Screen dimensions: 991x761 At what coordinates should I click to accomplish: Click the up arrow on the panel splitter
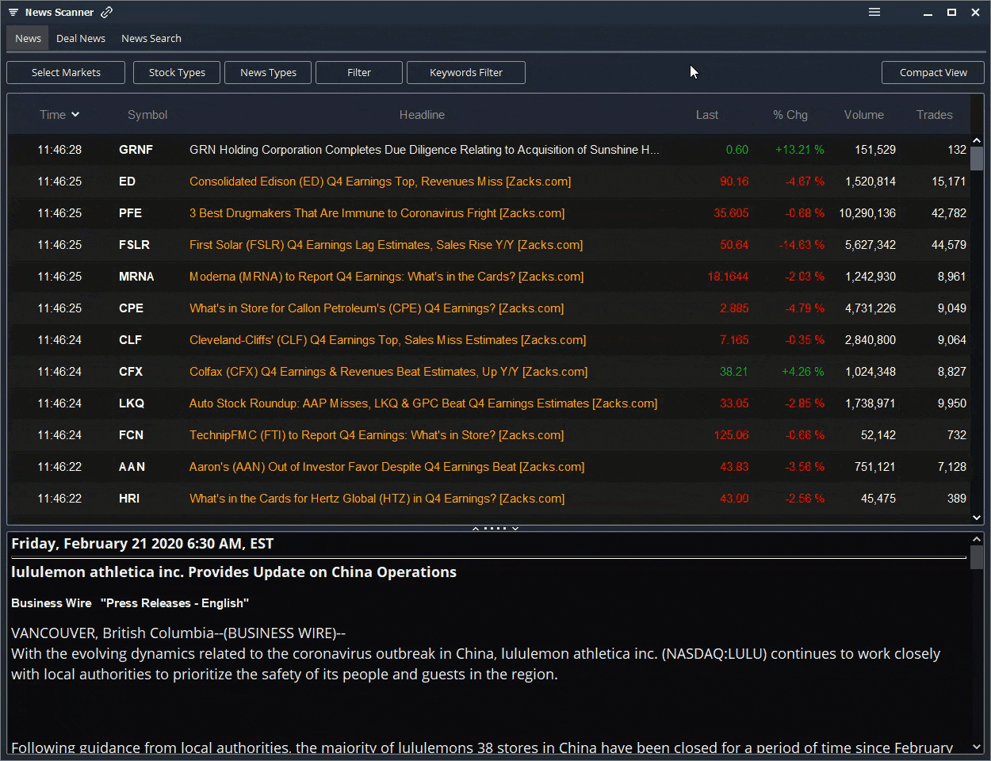tap(475, 527)
